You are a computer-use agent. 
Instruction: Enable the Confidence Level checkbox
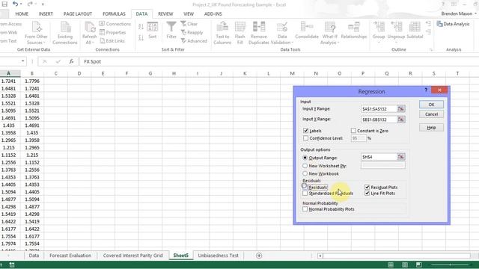[305, 138]
